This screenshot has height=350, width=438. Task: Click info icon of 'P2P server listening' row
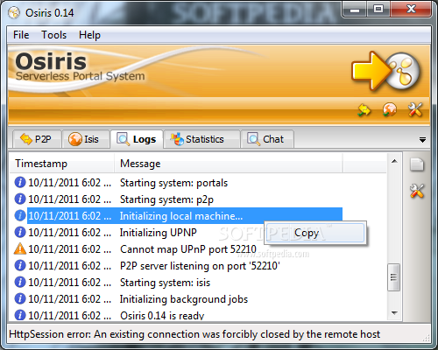(x=20, y=265)
